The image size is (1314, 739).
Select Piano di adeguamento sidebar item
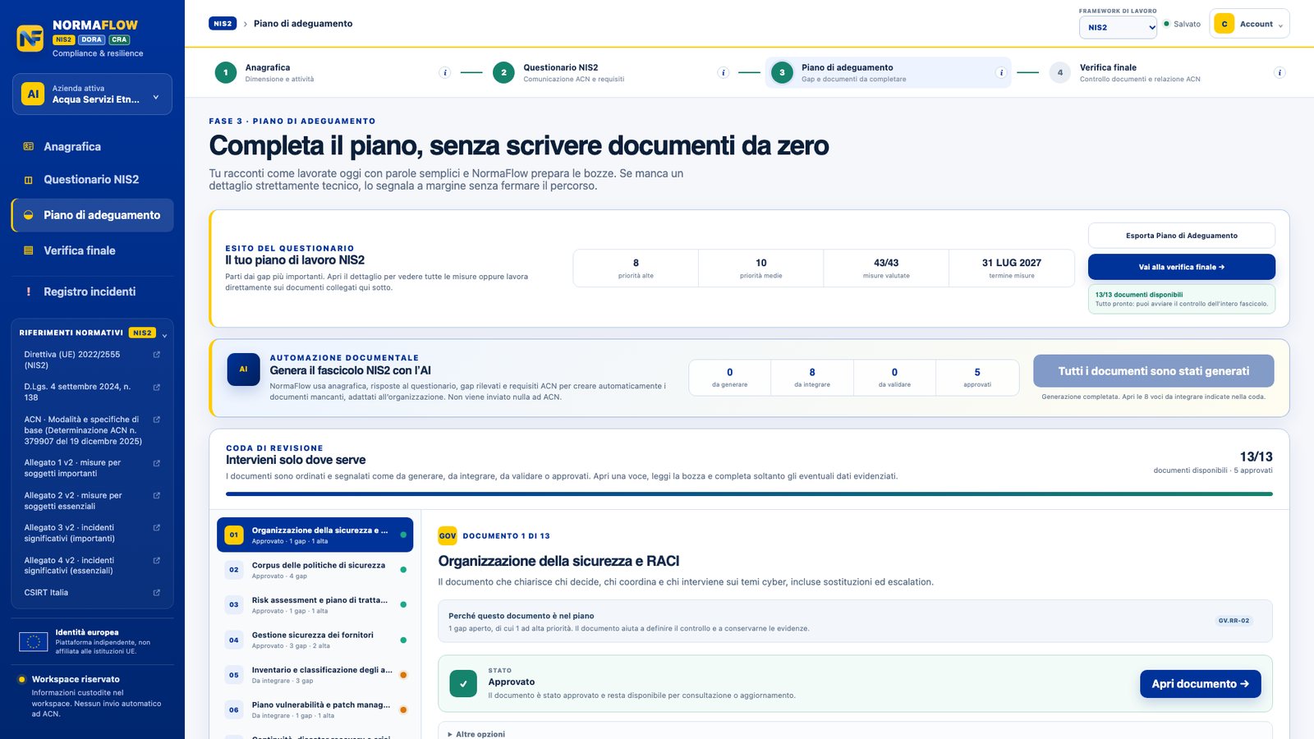pos(92,215)
